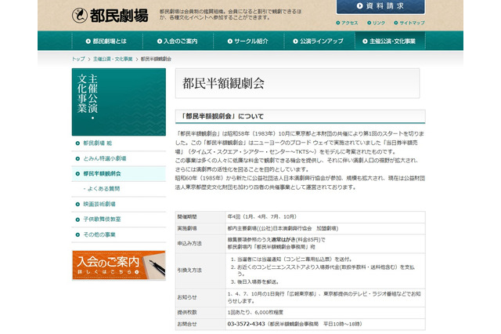The height and width of the screenshot is (334, 501).
Task: Click the bullet icon beside サイトマップ
Action: (396, 23)
